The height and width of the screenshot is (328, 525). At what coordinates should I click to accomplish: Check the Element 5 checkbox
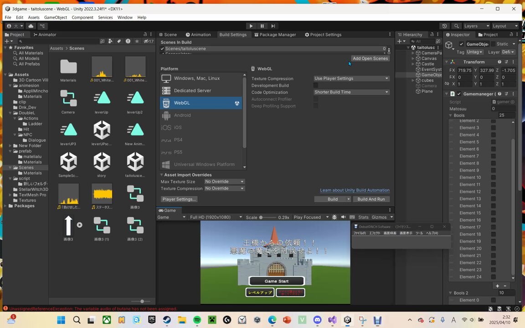point(493,142)
